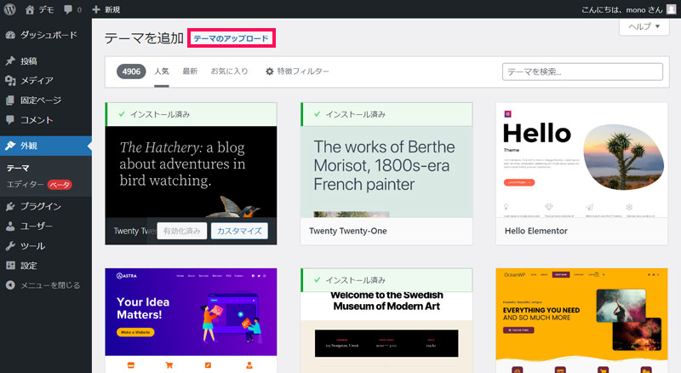The image size is (681, 373).
Task: Open エディター ベータ submenu item
Action: click(39, 184)
